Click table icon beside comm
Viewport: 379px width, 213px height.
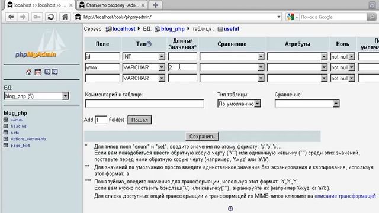6,120
